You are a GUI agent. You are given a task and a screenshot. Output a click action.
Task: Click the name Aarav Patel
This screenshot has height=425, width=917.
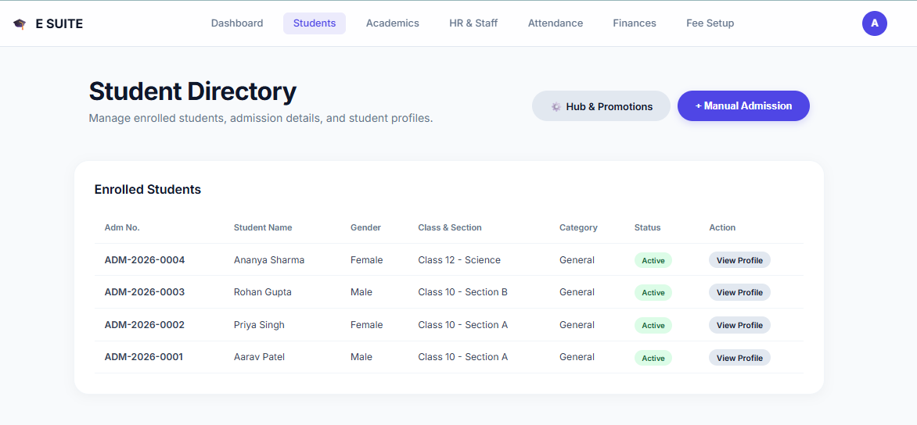click(x=259, y=357)
